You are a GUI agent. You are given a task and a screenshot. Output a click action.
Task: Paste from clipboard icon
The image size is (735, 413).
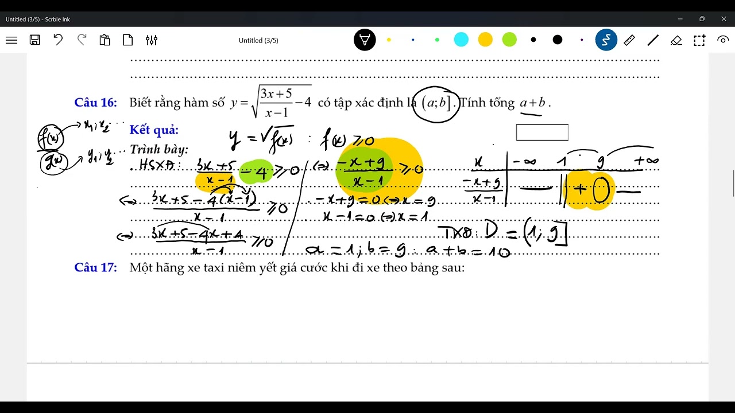pyautogui.click(x=105, y=40)
